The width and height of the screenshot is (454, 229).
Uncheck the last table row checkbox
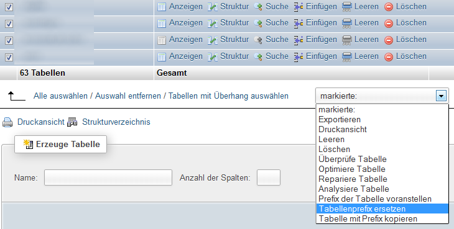tap(9, 57)
